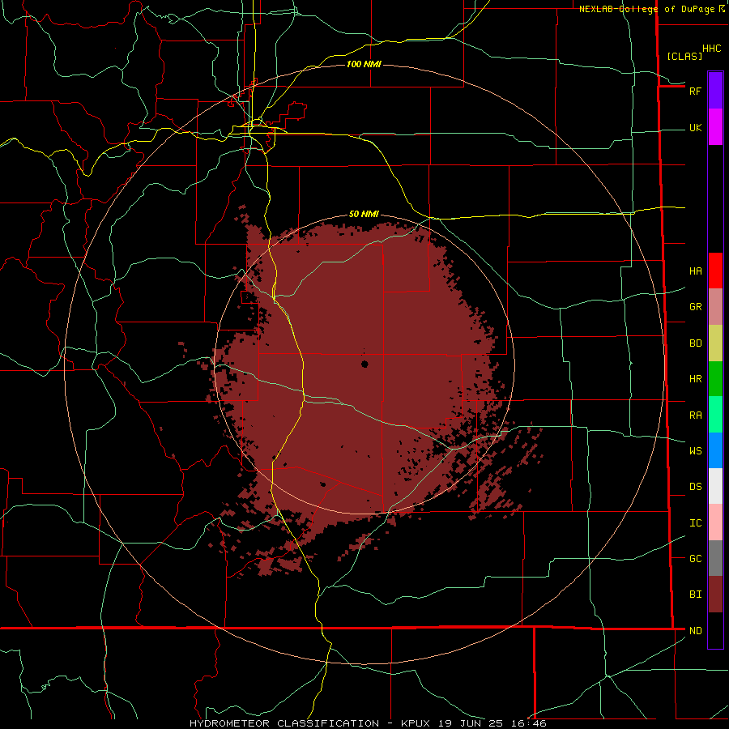Click the UK label in legend
Image resolution: width=729 pixels, height=729 pixels.
(695, 127)
